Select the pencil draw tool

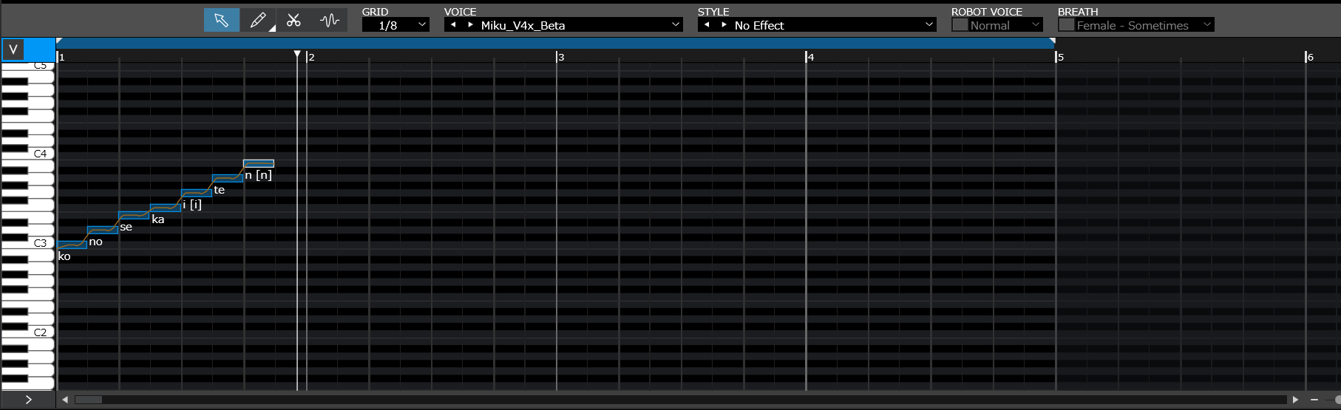[x=258, y=20]
